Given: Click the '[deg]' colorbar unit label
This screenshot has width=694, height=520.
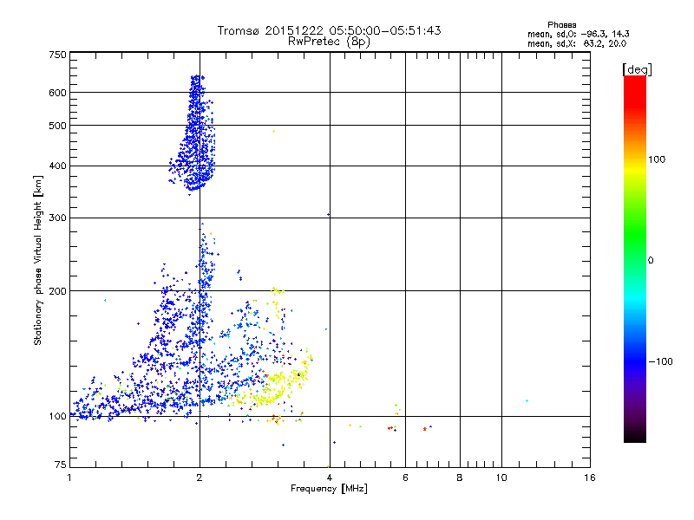Looking at the screenshot, I should [637, 69].
